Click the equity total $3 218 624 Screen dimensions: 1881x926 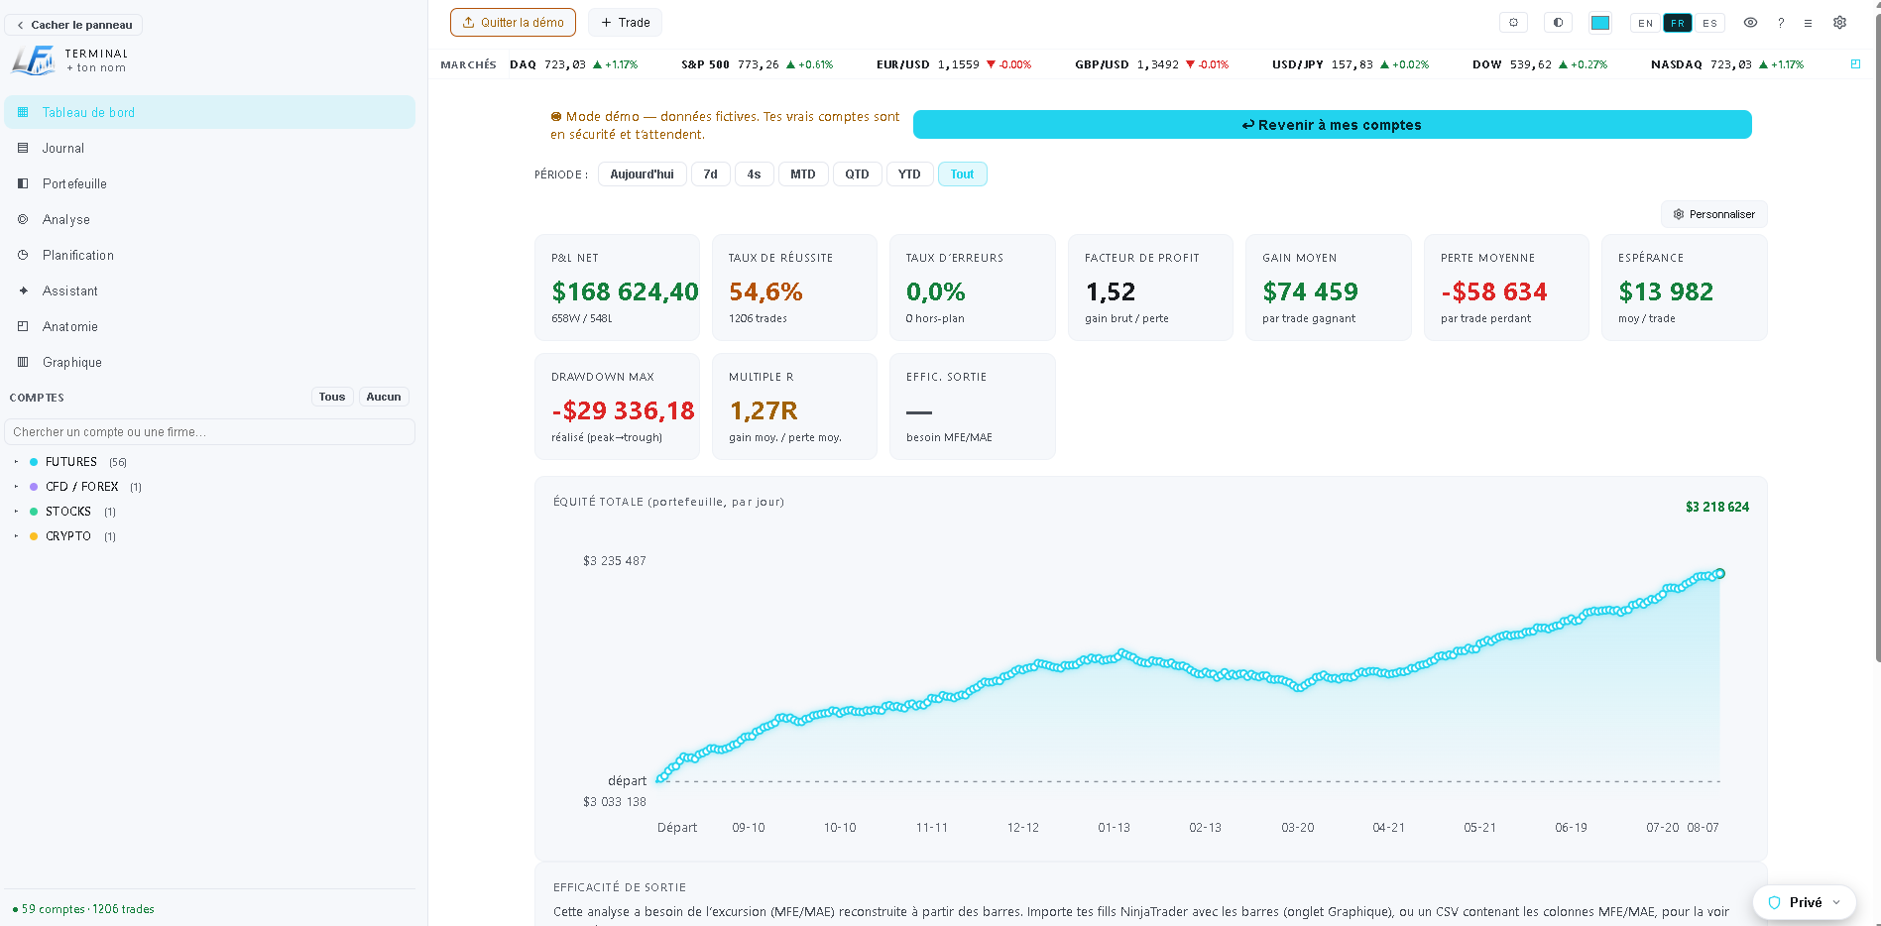tap(1717, 507)
